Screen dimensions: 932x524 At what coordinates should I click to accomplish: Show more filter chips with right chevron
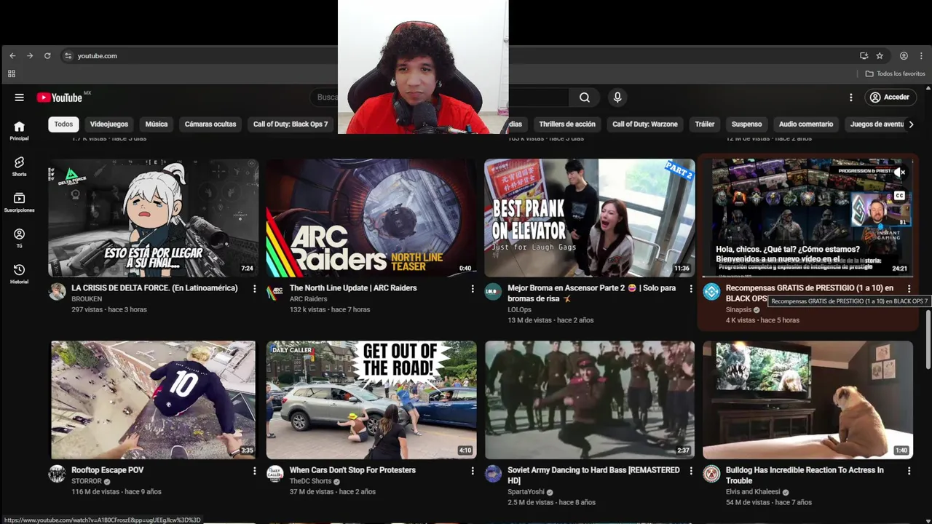911,124
